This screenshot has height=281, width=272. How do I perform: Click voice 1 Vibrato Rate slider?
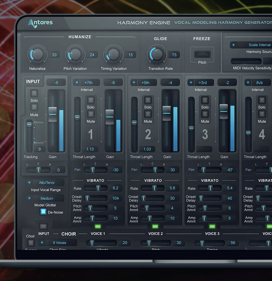coord(96,188)
